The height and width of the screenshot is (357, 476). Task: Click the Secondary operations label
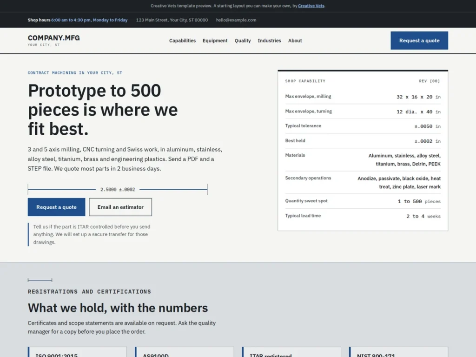(308, 178)
